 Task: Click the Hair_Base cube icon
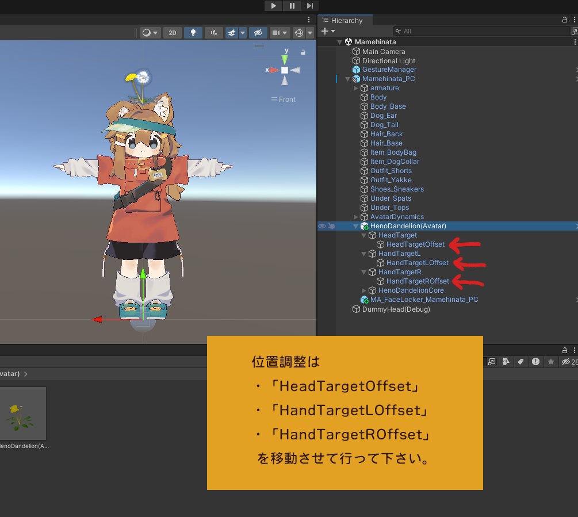[x=364, y=143]
